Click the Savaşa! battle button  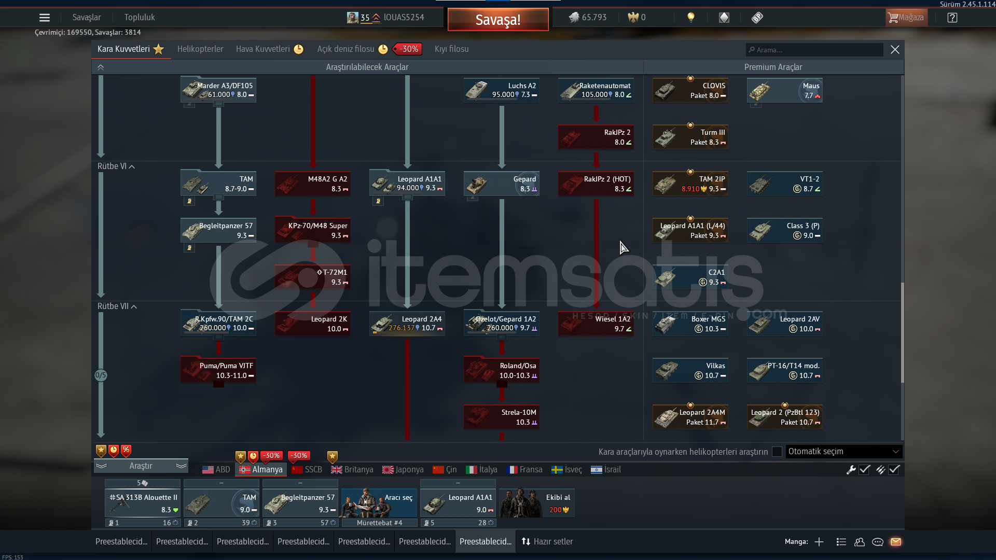[x=498, y=20]
